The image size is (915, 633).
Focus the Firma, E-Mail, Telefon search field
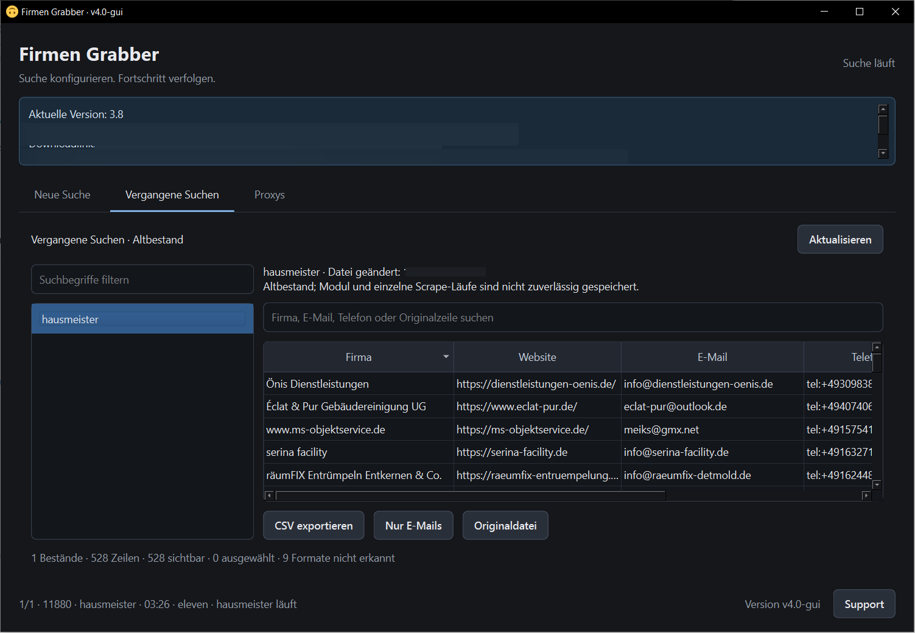[573, 318]
